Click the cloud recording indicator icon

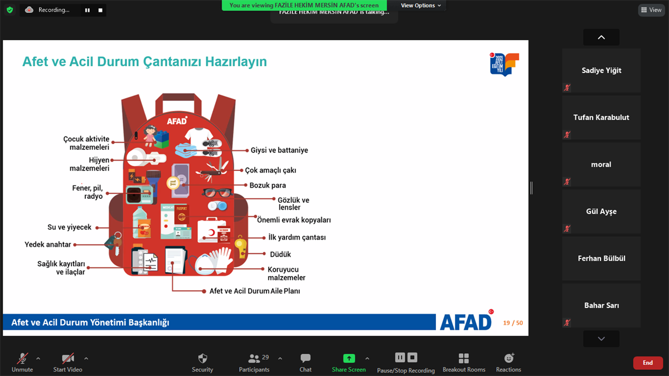click(30, 10)
